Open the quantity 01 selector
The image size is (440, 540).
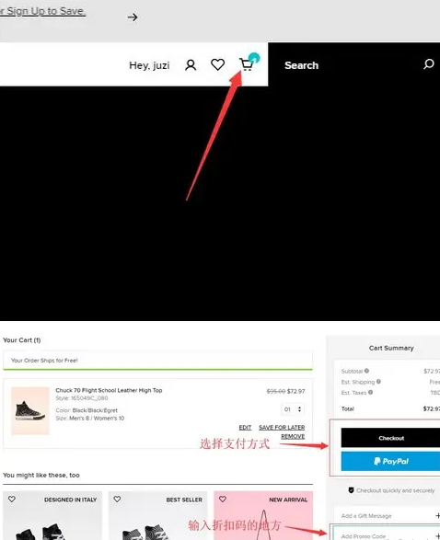[x=293, y=409]
